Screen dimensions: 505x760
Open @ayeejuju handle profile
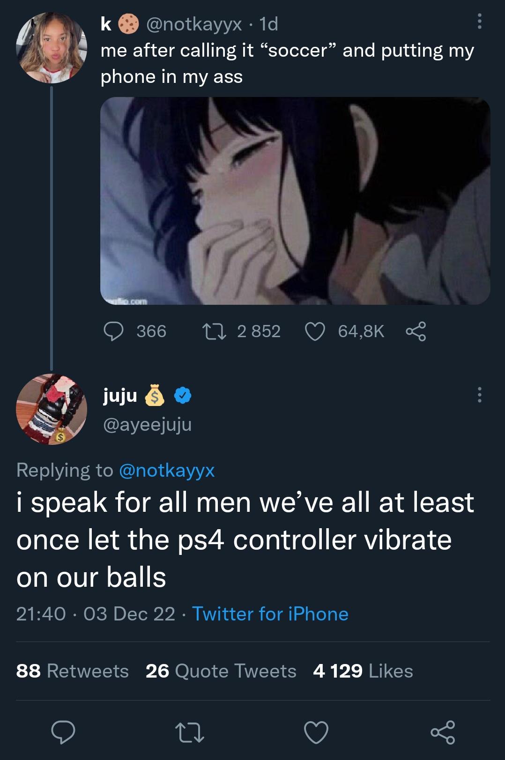pyautogui.click(x=147, y=424)
